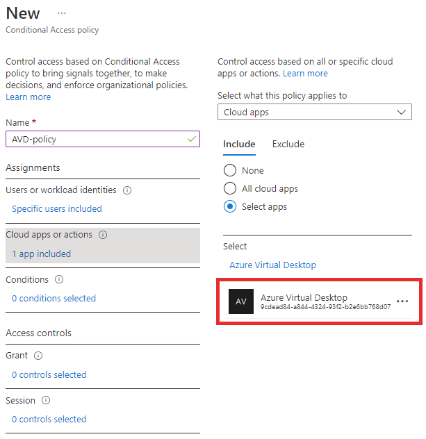Click the Name input field AVD-policy
Image resolution: width=426 pixels, height=439 pixels.
tap(103, 139)
